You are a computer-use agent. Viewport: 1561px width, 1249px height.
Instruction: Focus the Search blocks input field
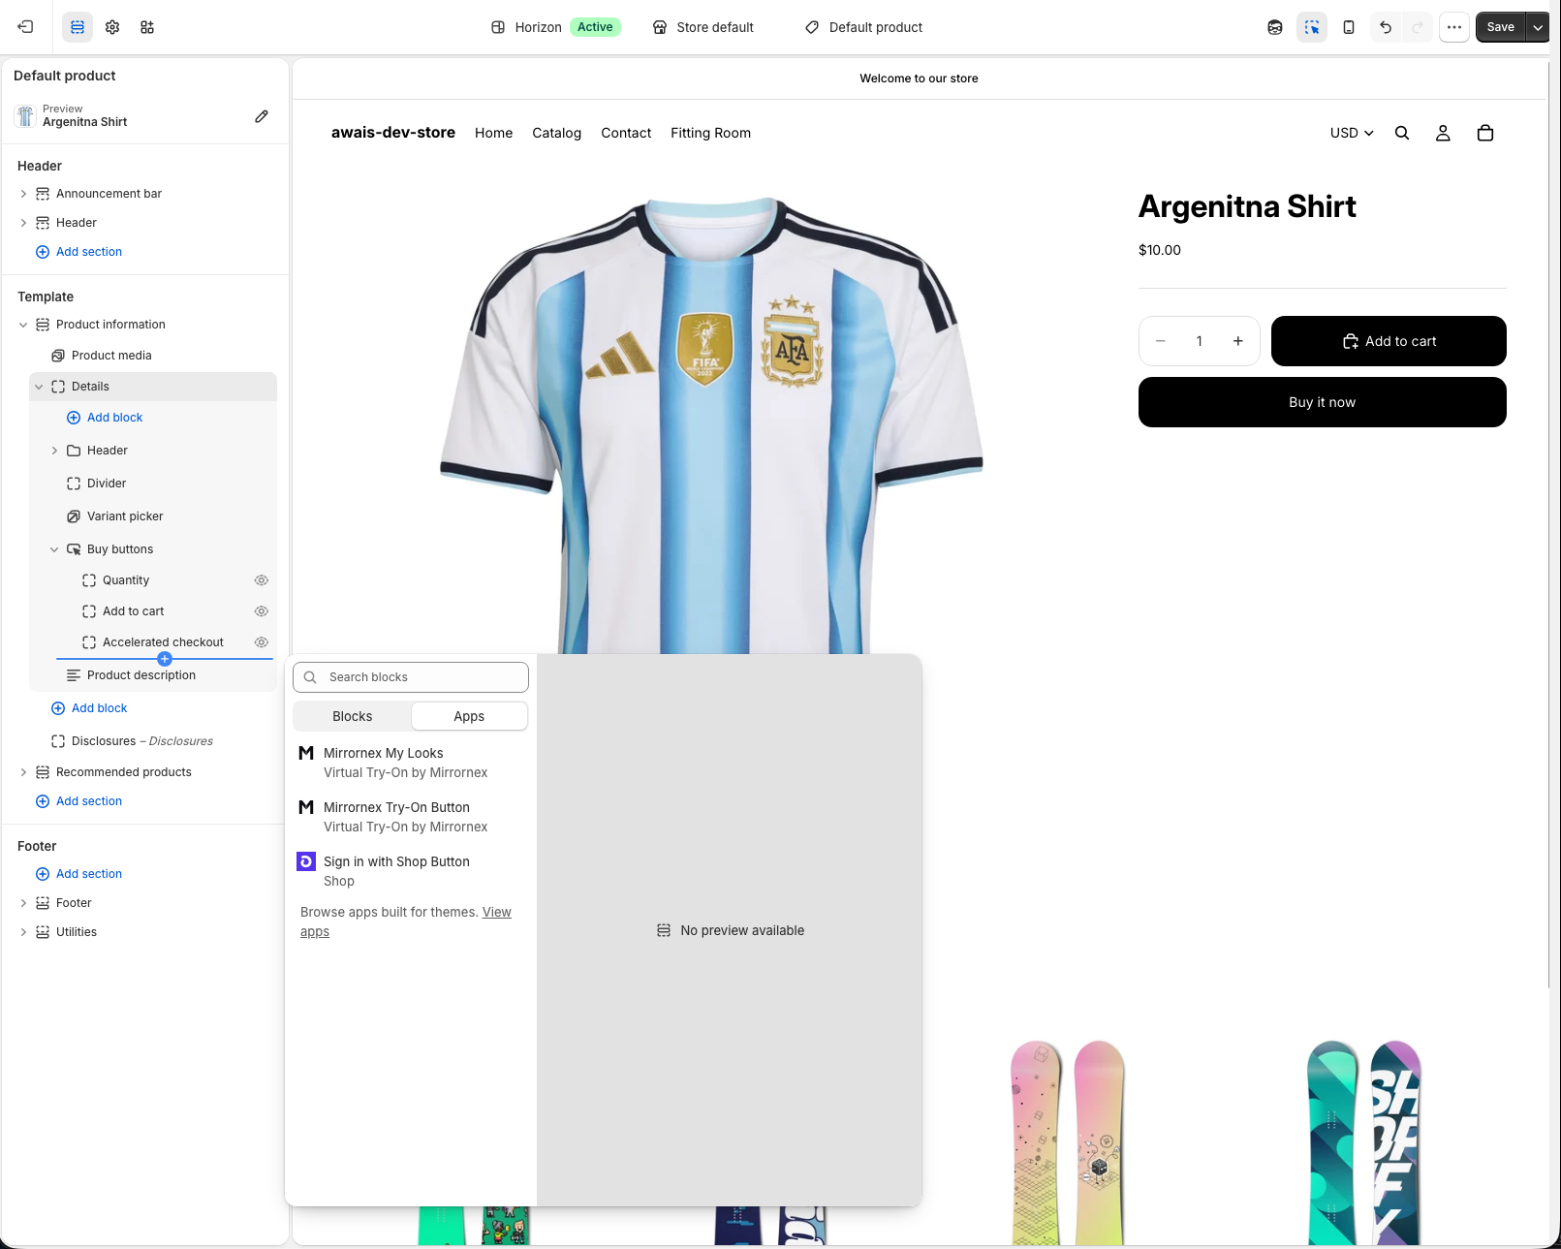click(x=411, y=677)
